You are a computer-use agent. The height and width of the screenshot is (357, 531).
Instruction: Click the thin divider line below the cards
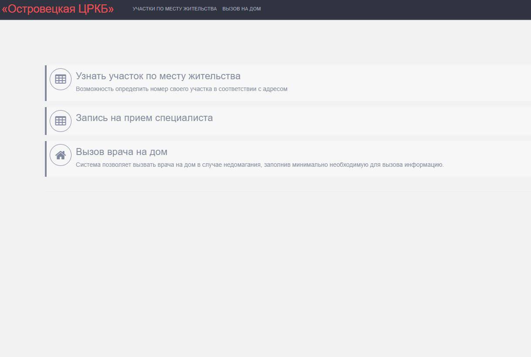click(288, 191)
